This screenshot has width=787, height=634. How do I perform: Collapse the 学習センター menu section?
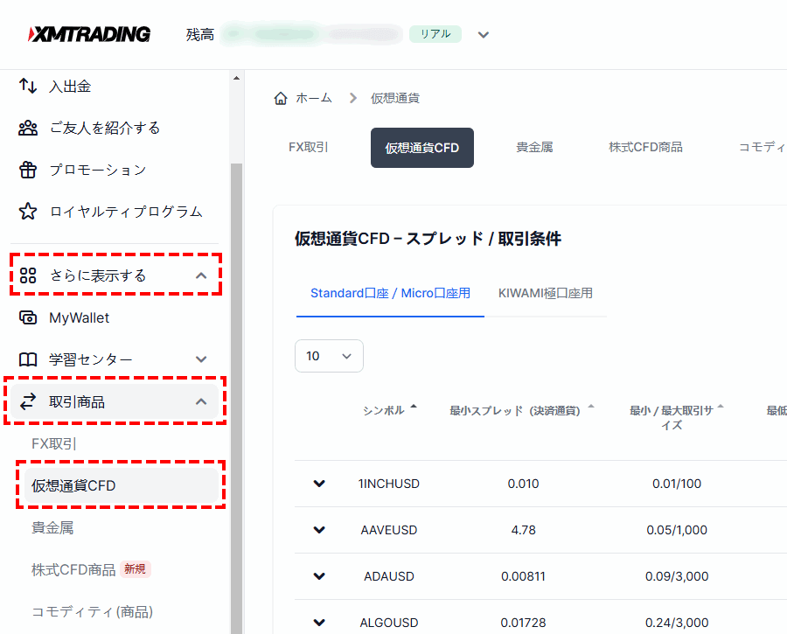tap(201, 359)
